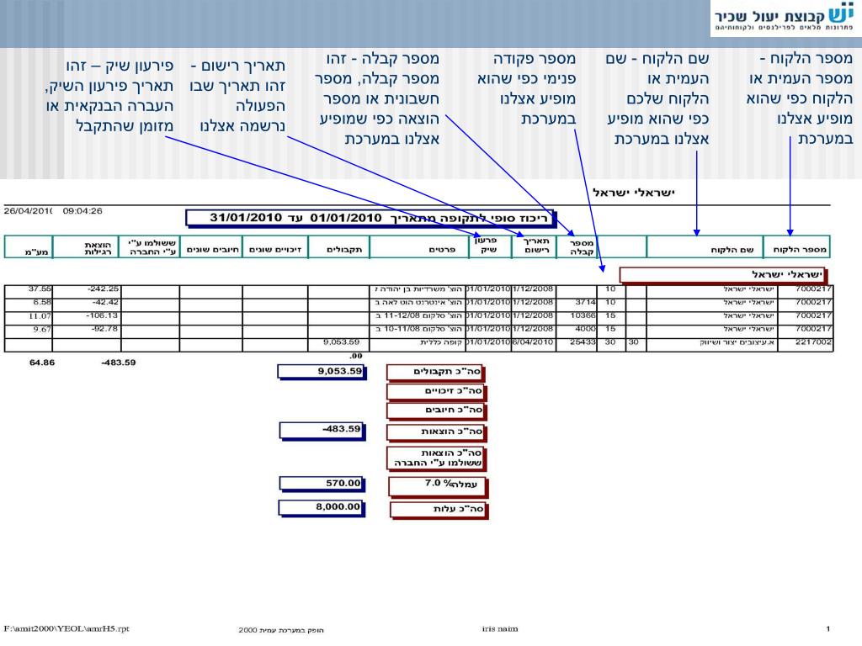Click the footer text הופק במערכת עמית 2000
This screenshot has height=646, width=862.
tap(281, 630)
